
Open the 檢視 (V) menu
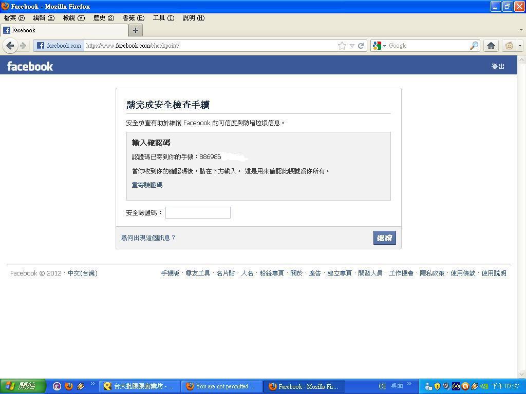[74, 18]
